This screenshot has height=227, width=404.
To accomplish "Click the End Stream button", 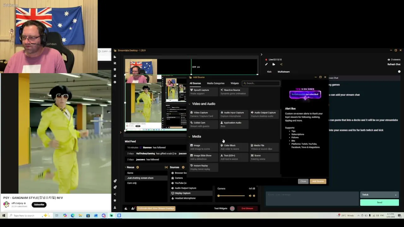I will [247, 208].
